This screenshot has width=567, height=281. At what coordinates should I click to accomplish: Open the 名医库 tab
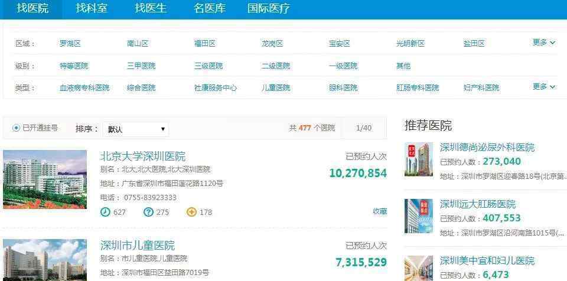pyautogui.click(x=210, y=8)
